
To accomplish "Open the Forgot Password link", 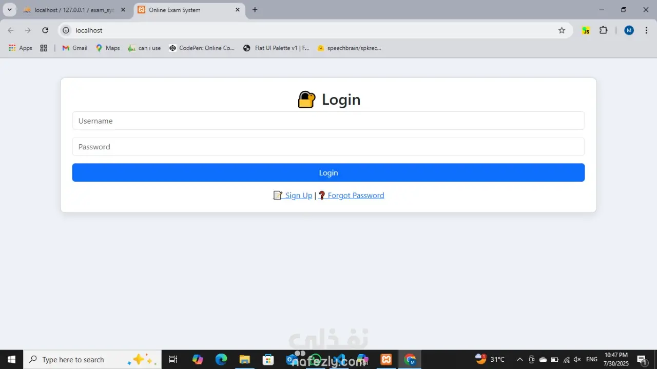I will pyautogui.click(x=351, y=196).
